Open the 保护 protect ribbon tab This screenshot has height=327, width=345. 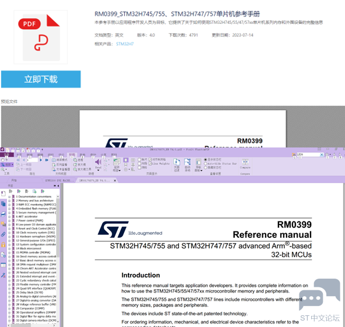pos(93,154)
